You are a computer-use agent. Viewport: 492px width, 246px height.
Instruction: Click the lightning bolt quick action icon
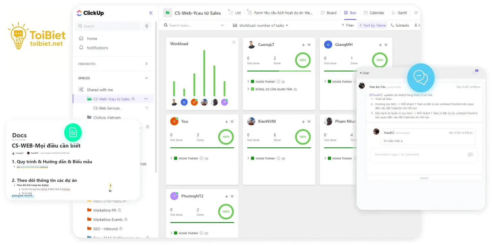(x=147, y=26)
